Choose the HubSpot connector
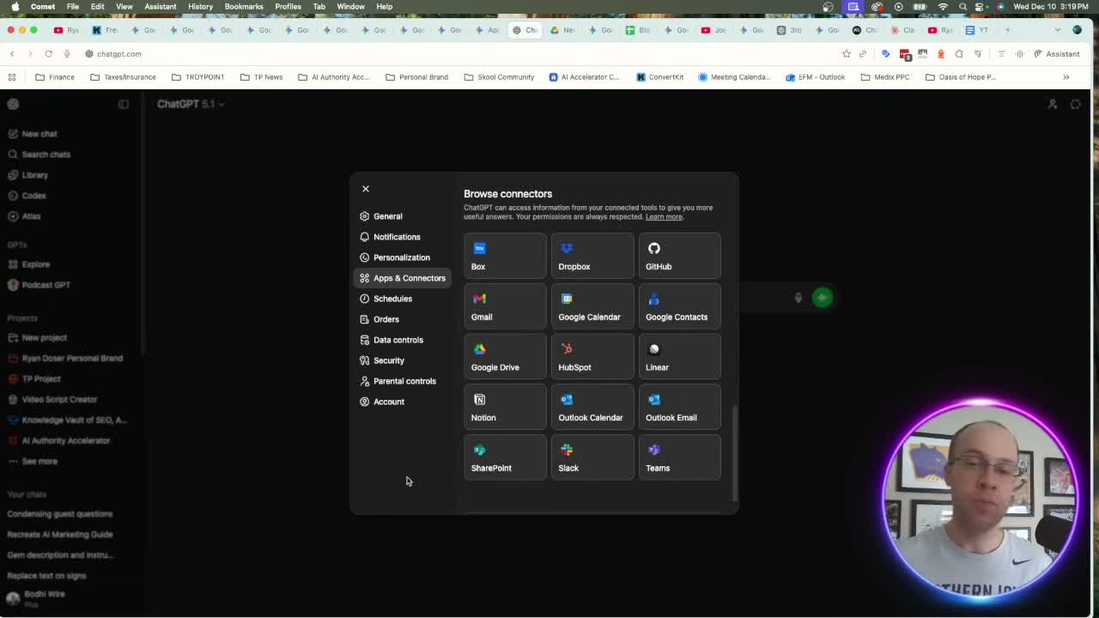Screen dimensions: 1099x618 592,357
